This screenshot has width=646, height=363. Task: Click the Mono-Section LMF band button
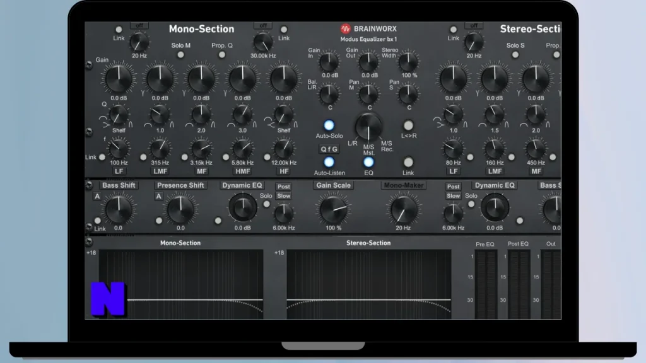[160, 171]
